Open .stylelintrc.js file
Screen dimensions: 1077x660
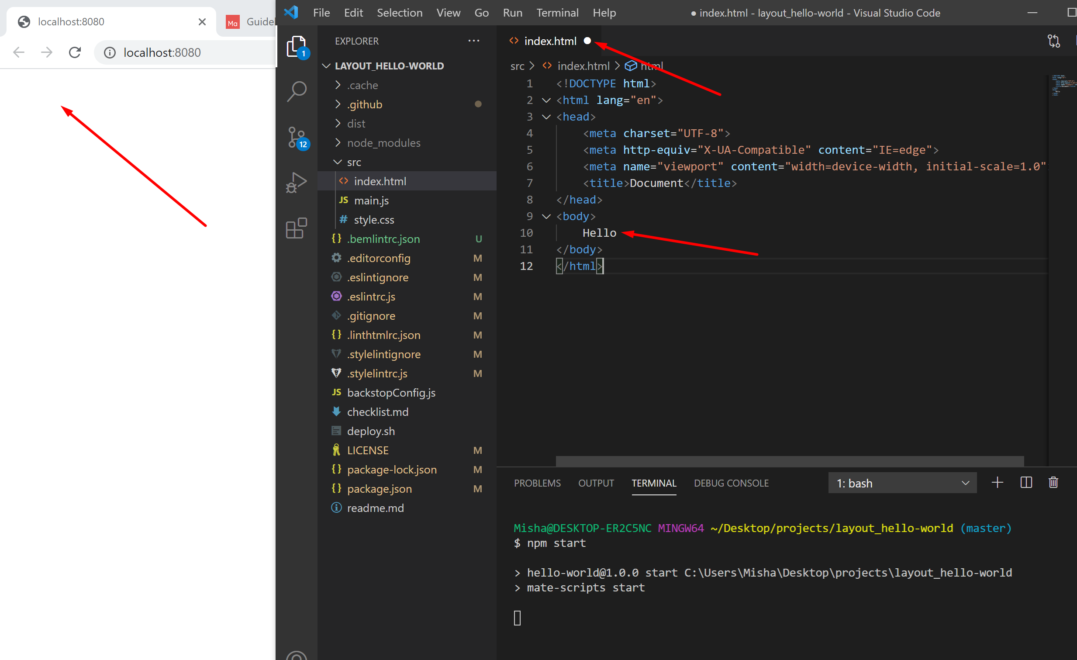[x=407, y=374]
